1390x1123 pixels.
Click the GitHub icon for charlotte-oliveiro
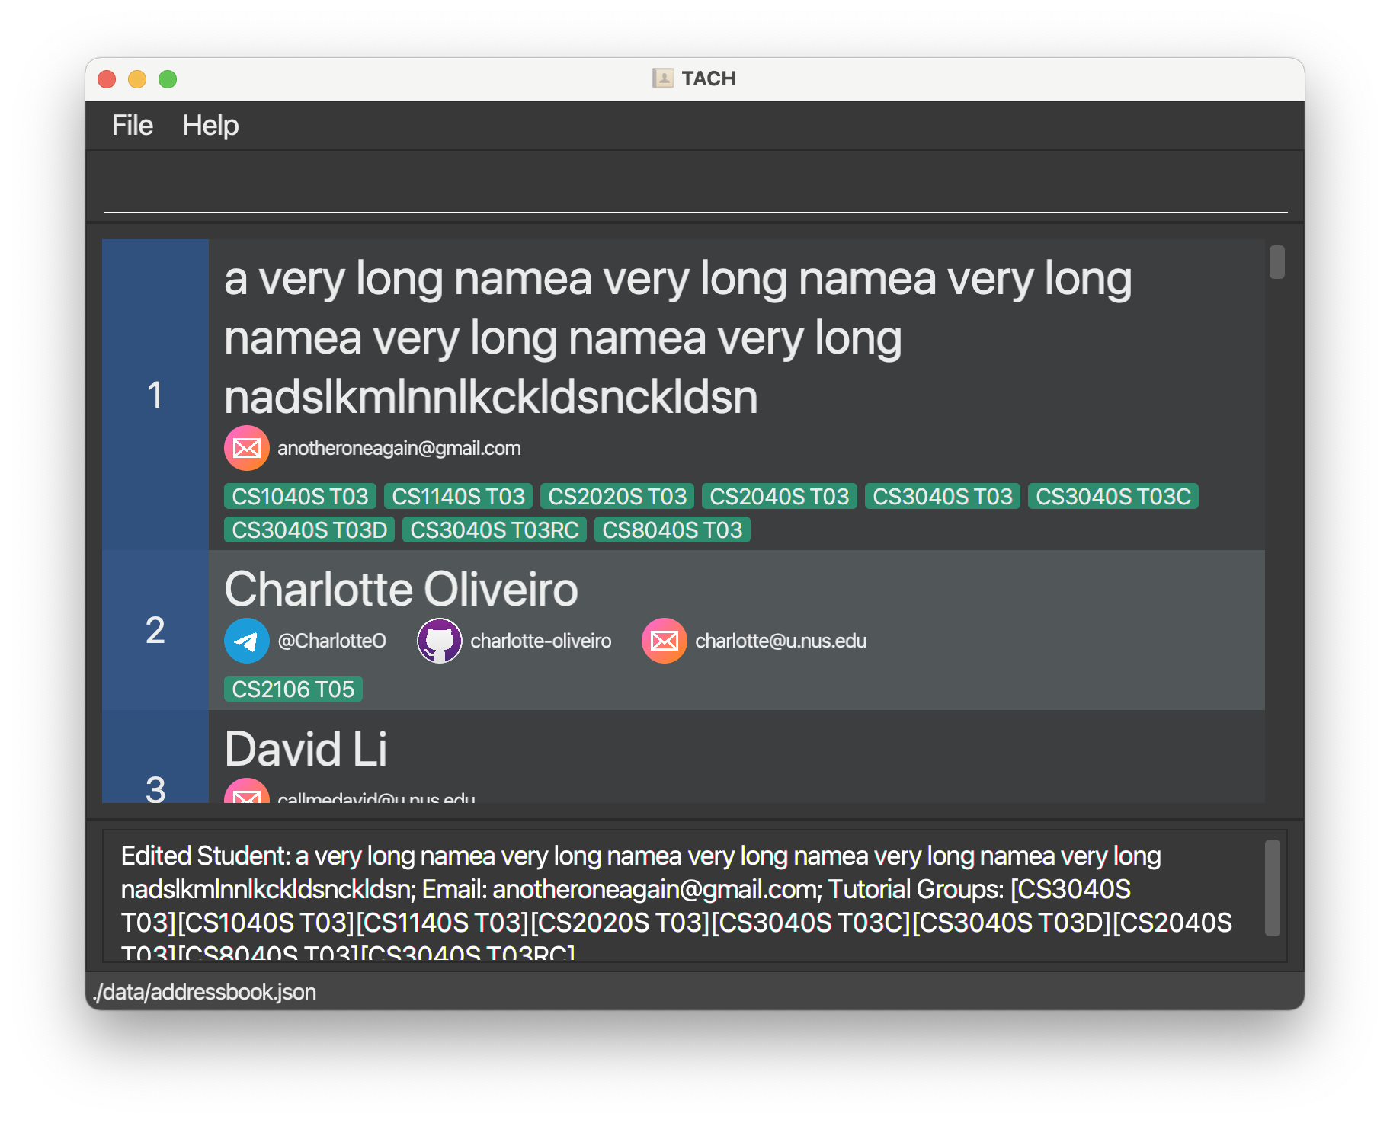439,641
